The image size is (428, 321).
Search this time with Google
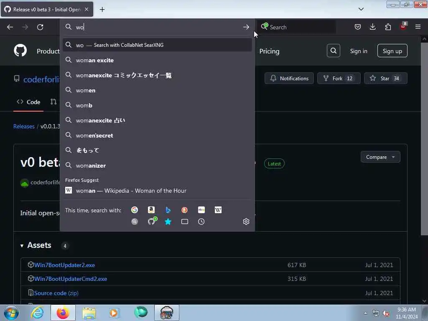[x=134, y=210]
